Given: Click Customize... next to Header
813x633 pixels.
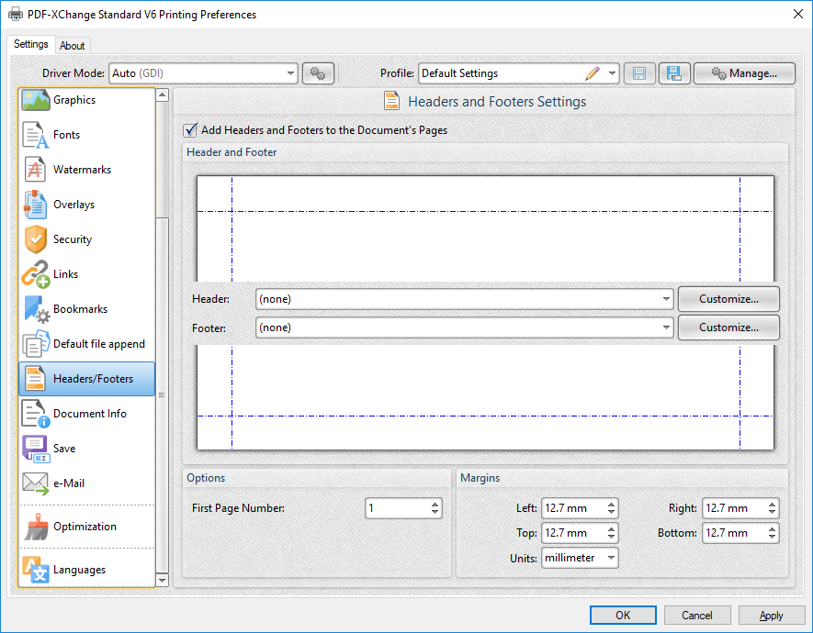Looking at the screenshot, I should click(728, 299).
